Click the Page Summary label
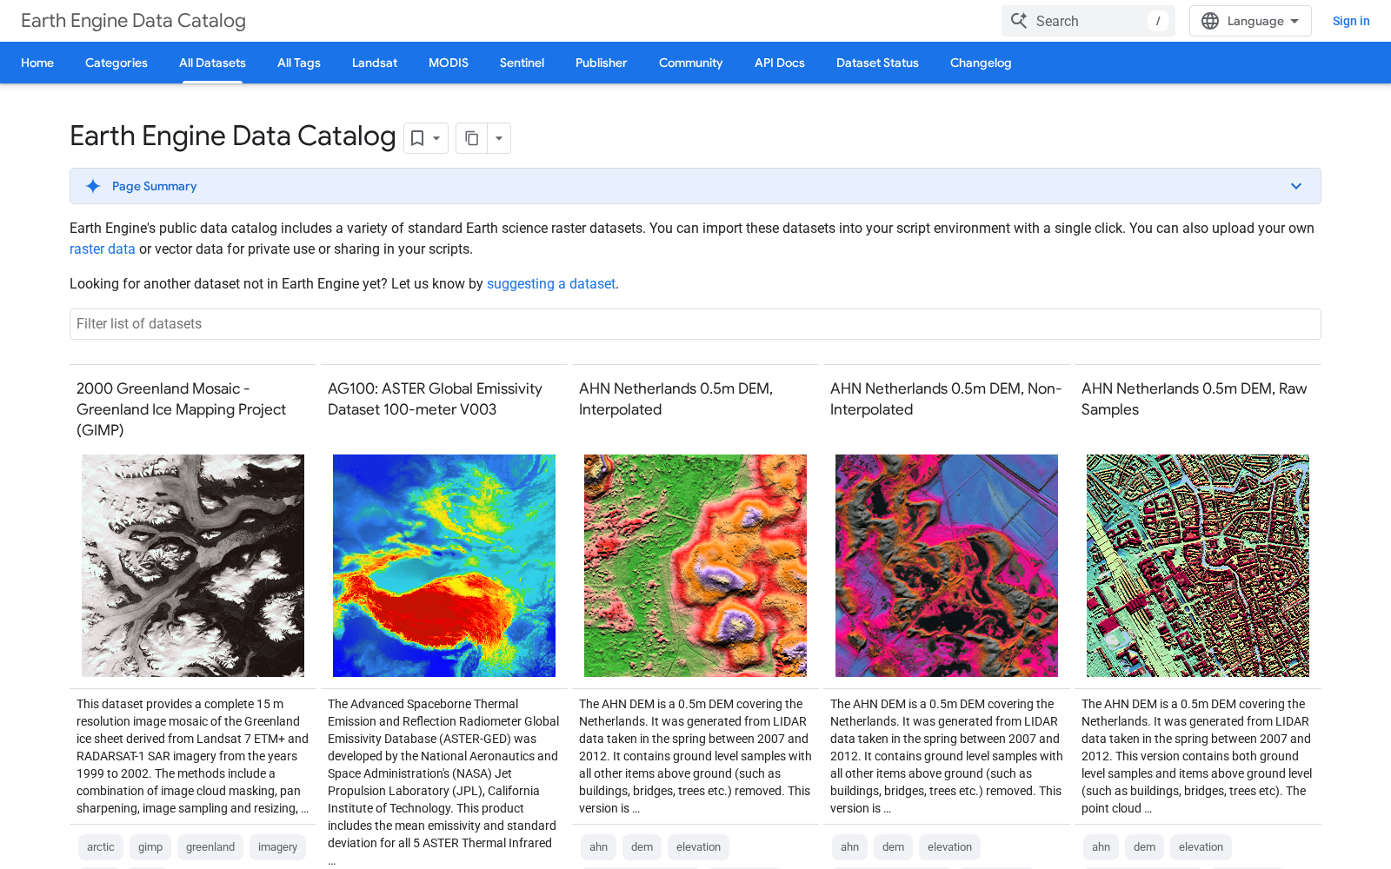The image size is (1391, 869). (x=155, y=186)
